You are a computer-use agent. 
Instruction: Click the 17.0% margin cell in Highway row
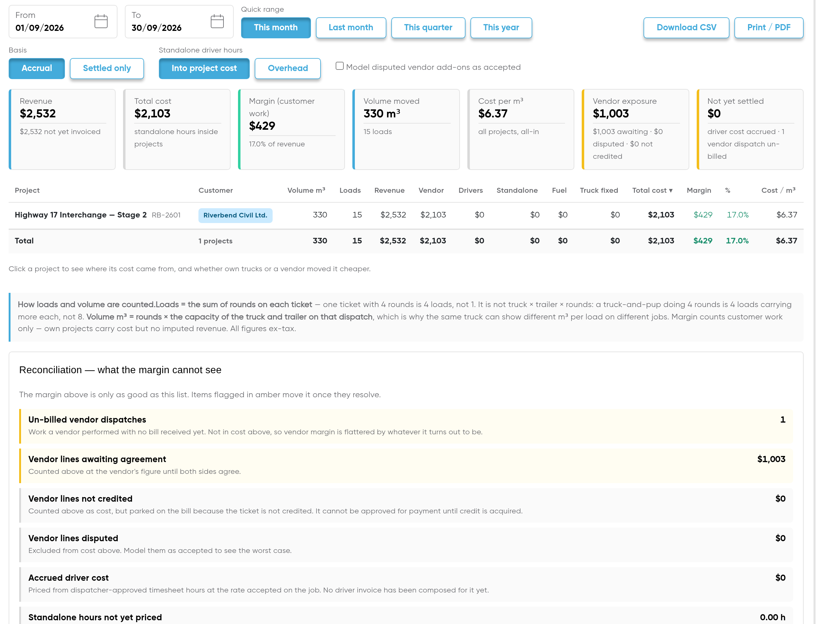point(737,215)
